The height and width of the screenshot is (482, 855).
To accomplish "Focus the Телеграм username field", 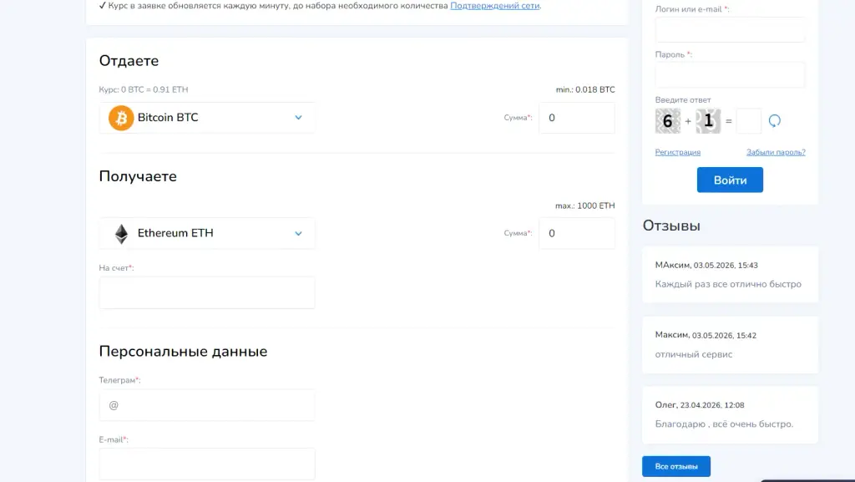I will coord(207,405).
